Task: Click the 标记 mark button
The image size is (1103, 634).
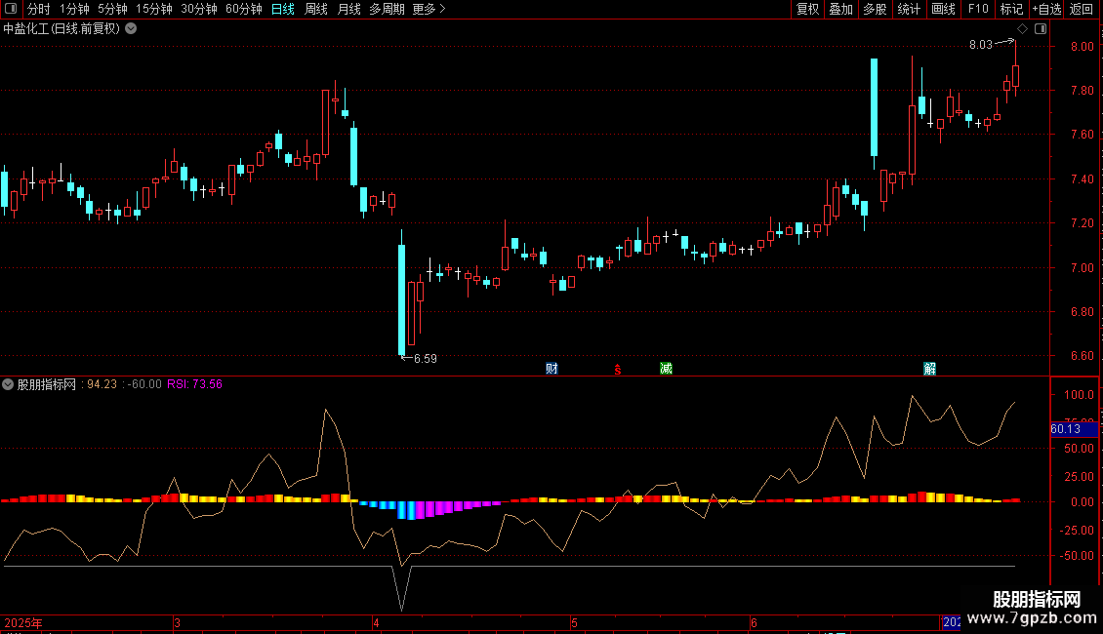Action: tap(1011, 9)
